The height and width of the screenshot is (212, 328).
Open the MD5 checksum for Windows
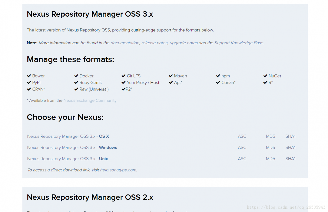coord(270,148)
